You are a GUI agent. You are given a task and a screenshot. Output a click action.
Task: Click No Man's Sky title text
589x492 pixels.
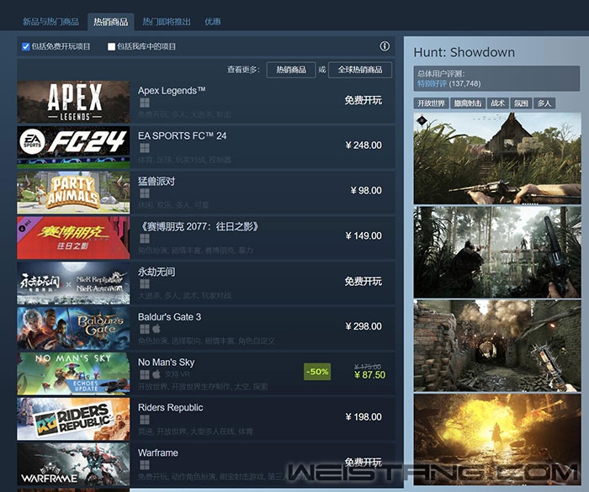[x=166, y=362]
